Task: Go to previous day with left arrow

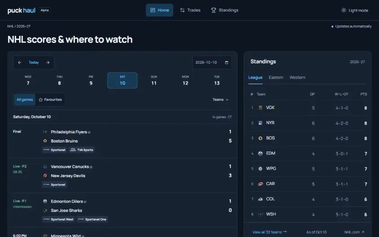Action: 20,62
